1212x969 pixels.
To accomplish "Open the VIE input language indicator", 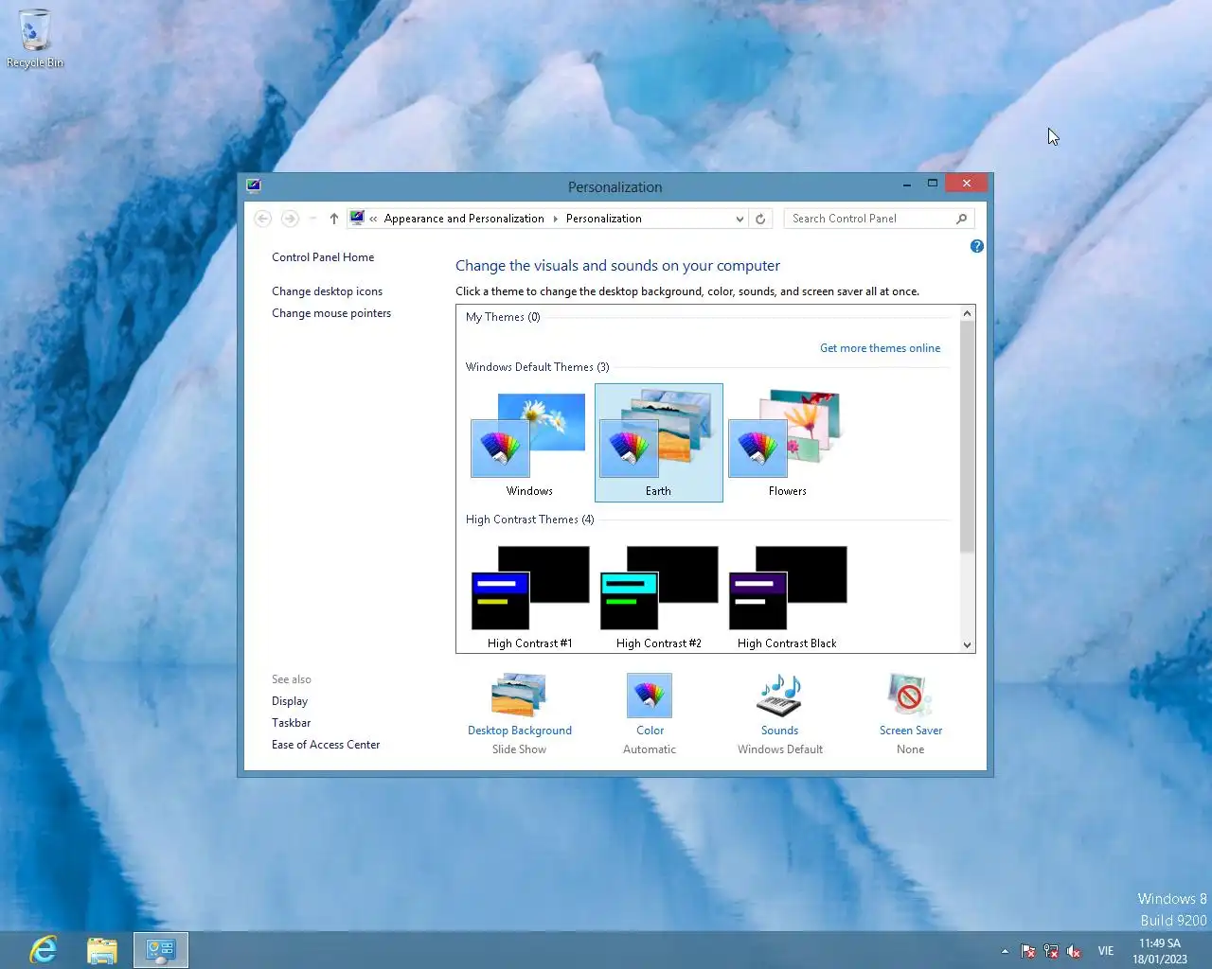I will pos(1106,951).
